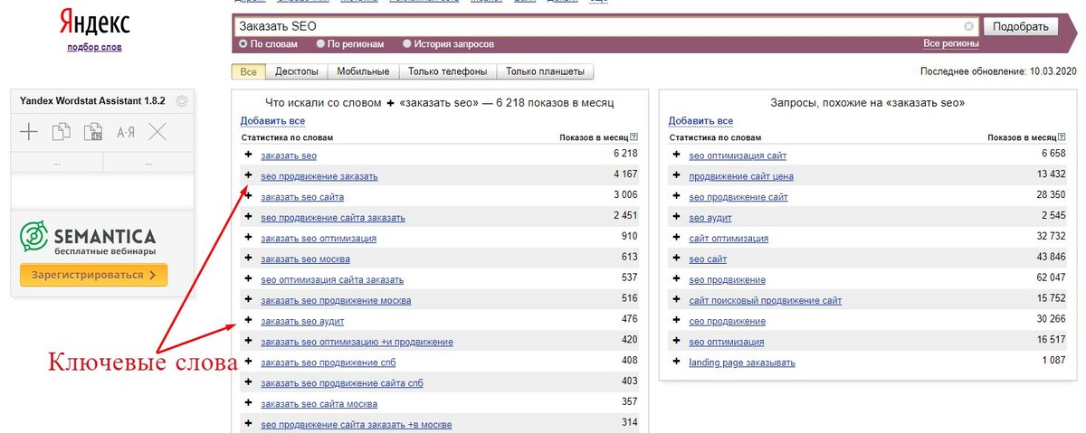Open the 'заказать seo сайта москва' link

319,404
